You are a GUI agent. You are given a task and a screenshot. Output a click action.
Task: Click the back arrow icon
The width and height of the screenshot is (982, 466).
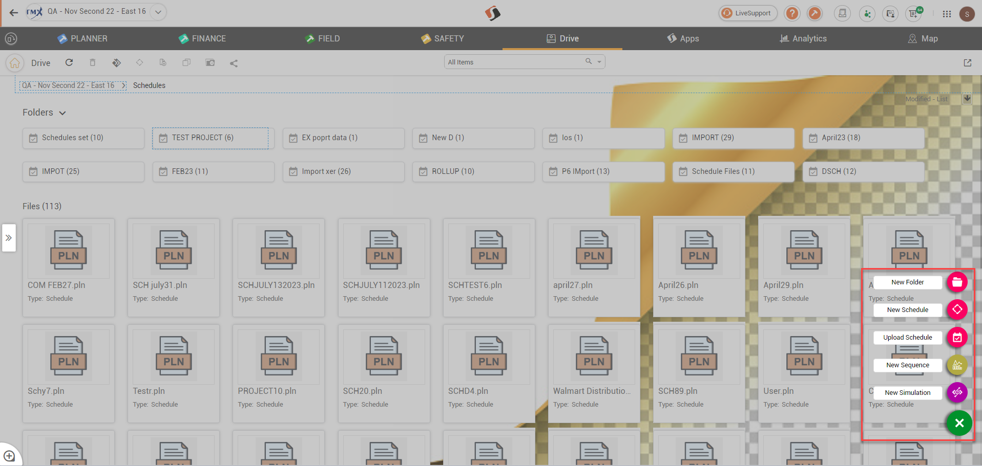tap(14, 12)
